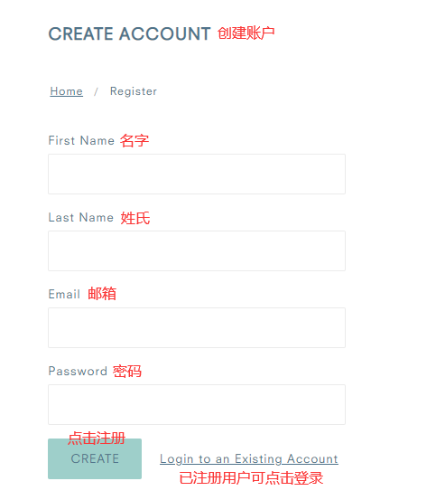This screenshot has height=500, width=445.
Task: Click the red 邮箱 annotation beside Email
Action: point(102,293)
